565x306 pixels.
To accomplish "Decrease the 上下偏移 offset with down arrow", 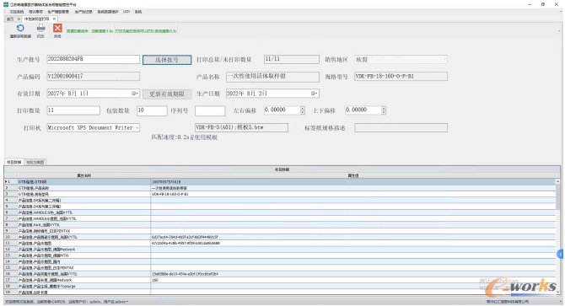I will (384, 112).
